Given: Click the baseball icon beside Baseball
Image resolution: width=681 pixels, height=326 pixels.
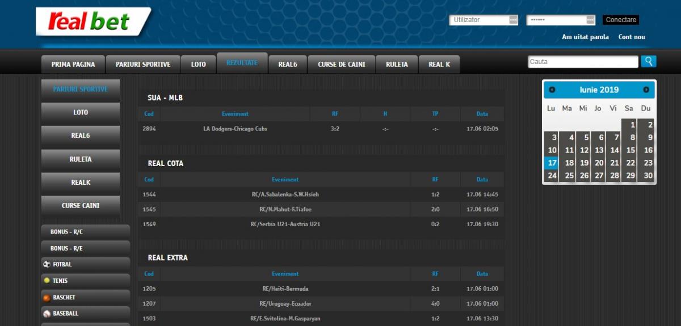Looking at the screenshot, I should point(47,314).
